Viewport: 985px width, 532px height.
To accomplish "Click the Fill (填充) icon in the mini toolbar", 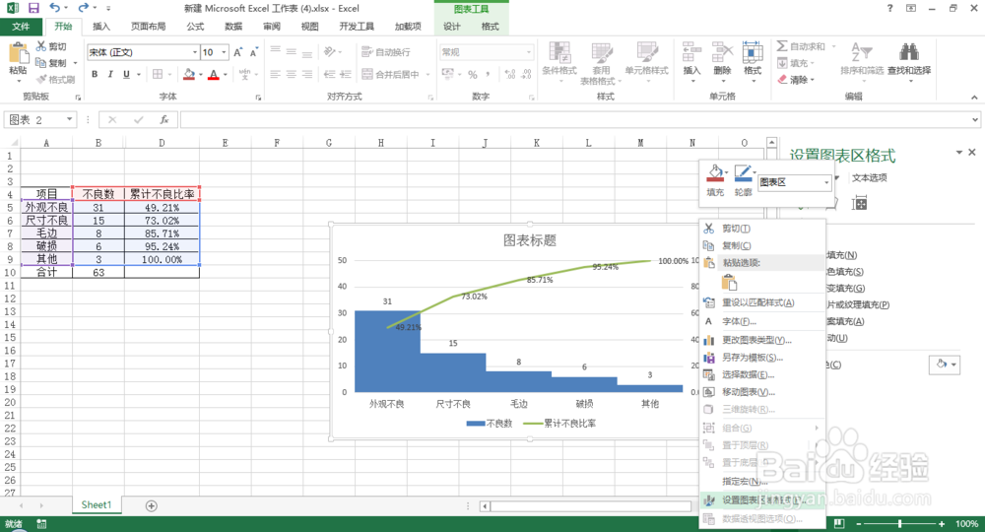I will pos(715,173).
